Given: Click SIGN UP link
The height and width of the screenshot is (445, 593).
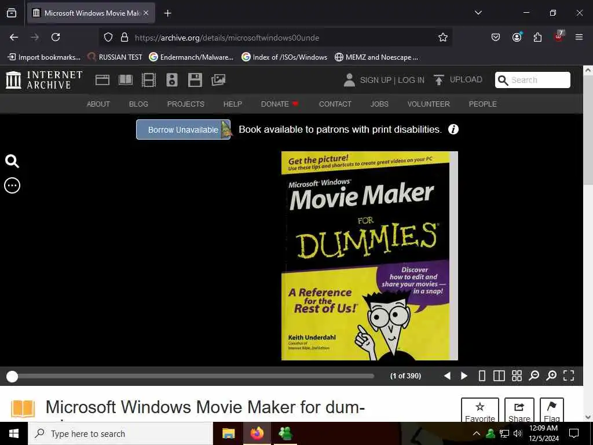Looking at the screenshot, I should [x=375, y=80].
